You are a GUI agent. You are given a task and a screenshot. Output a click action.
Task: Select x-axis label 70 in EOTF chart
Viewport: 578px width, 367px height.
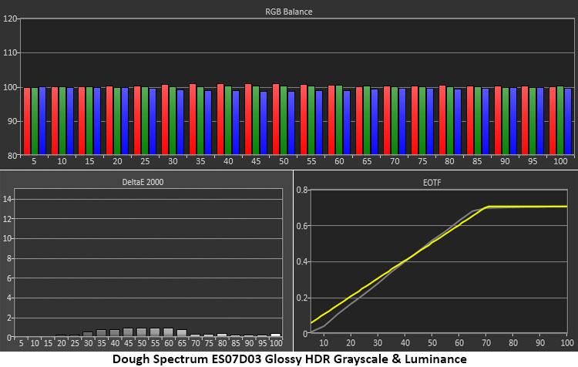[486, 343]
